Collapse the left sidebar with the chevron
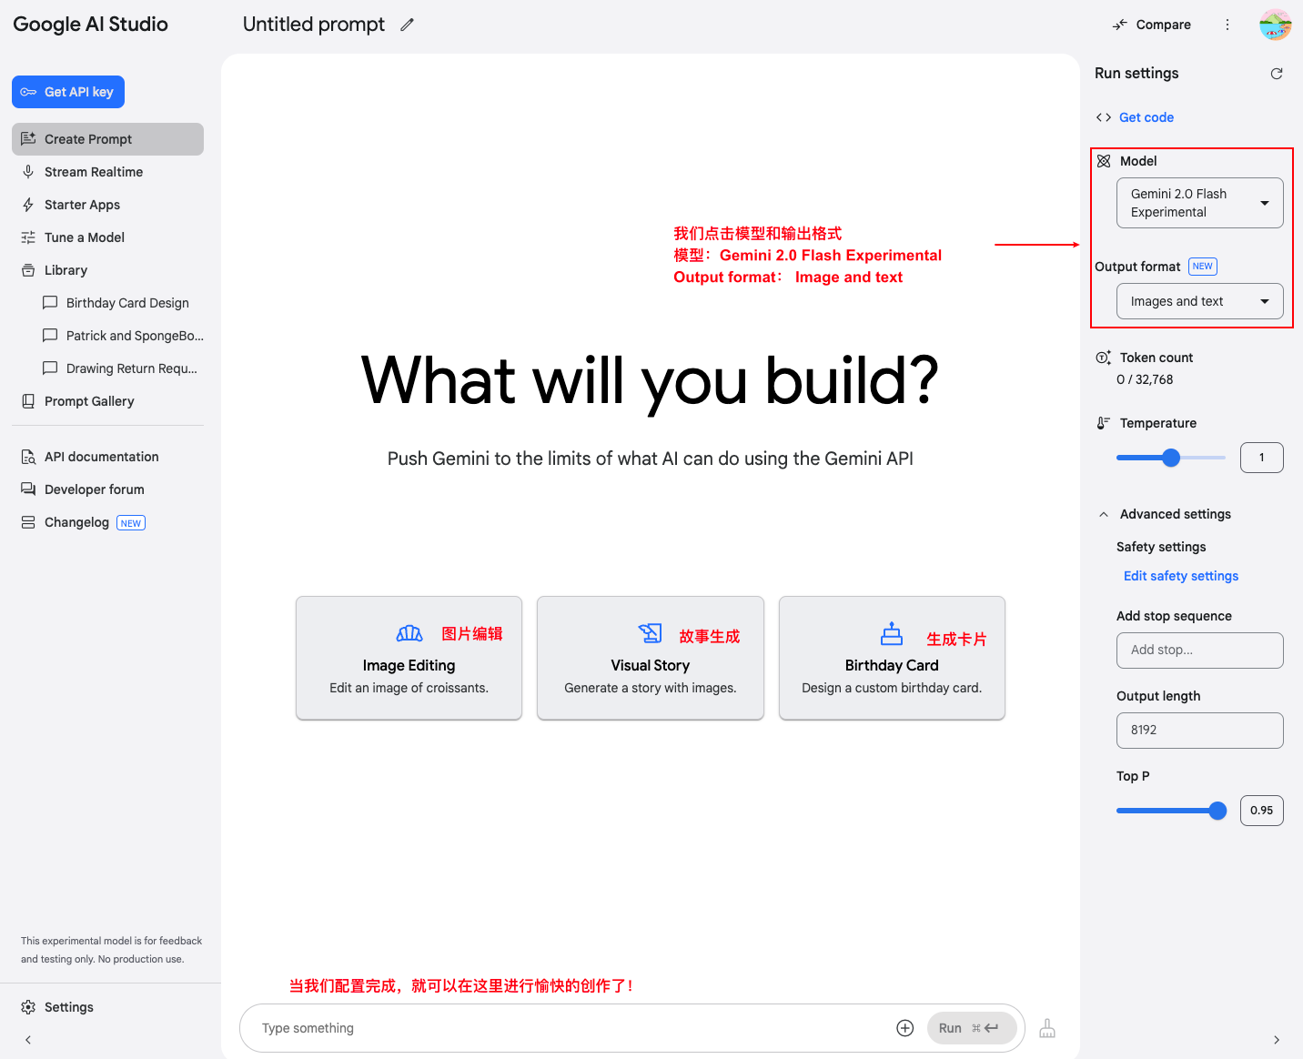Screen dimensions: 1303x1059 pyautogui.click(x=28, y=1040)
